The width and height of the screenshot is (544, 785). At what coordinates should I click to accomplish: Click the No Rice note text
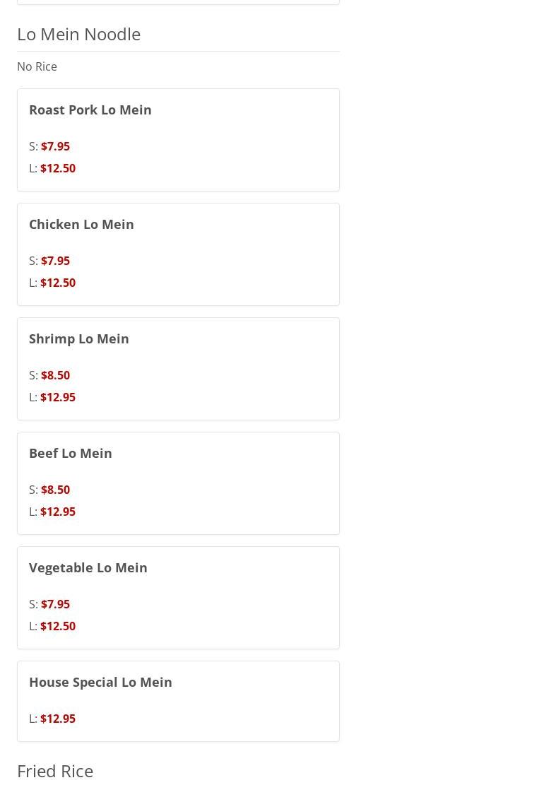37,66
